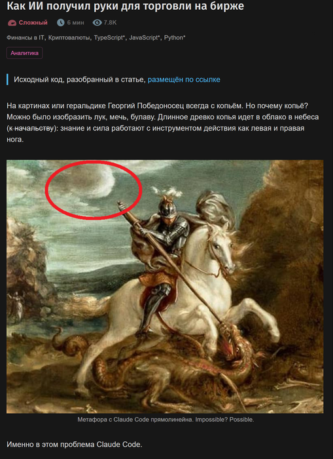Follow the размещён по ссылке source link
The height and width of the screenshot is (459, 333).
pyautogui.click(x=184, y=79)
